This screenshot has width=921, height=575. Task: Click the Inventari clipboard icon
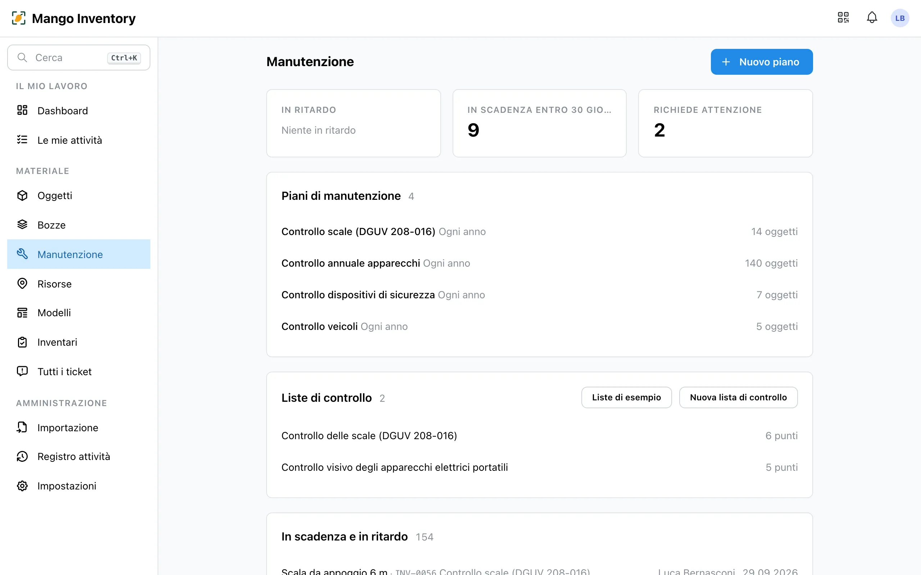tap(22, 342)
